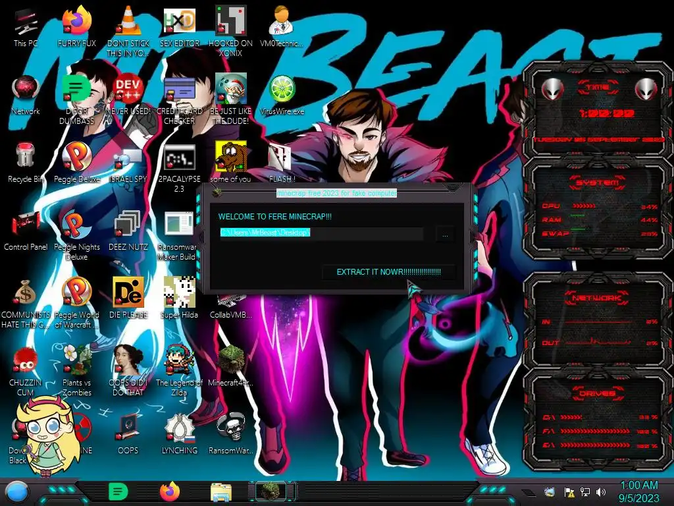The height and width of the screenshot is (506, 674).
Task: Open File Explorer from the taskbar
Action: [x=221, y=492]
